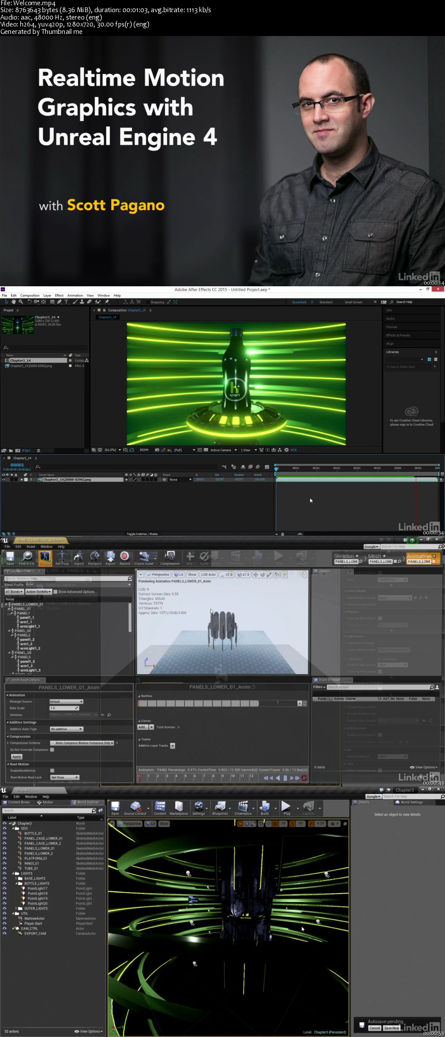Click the Ref Pose toolbar icon
Image resolution: width=445 pixels, height=1037 pixels.
point(62,558)
